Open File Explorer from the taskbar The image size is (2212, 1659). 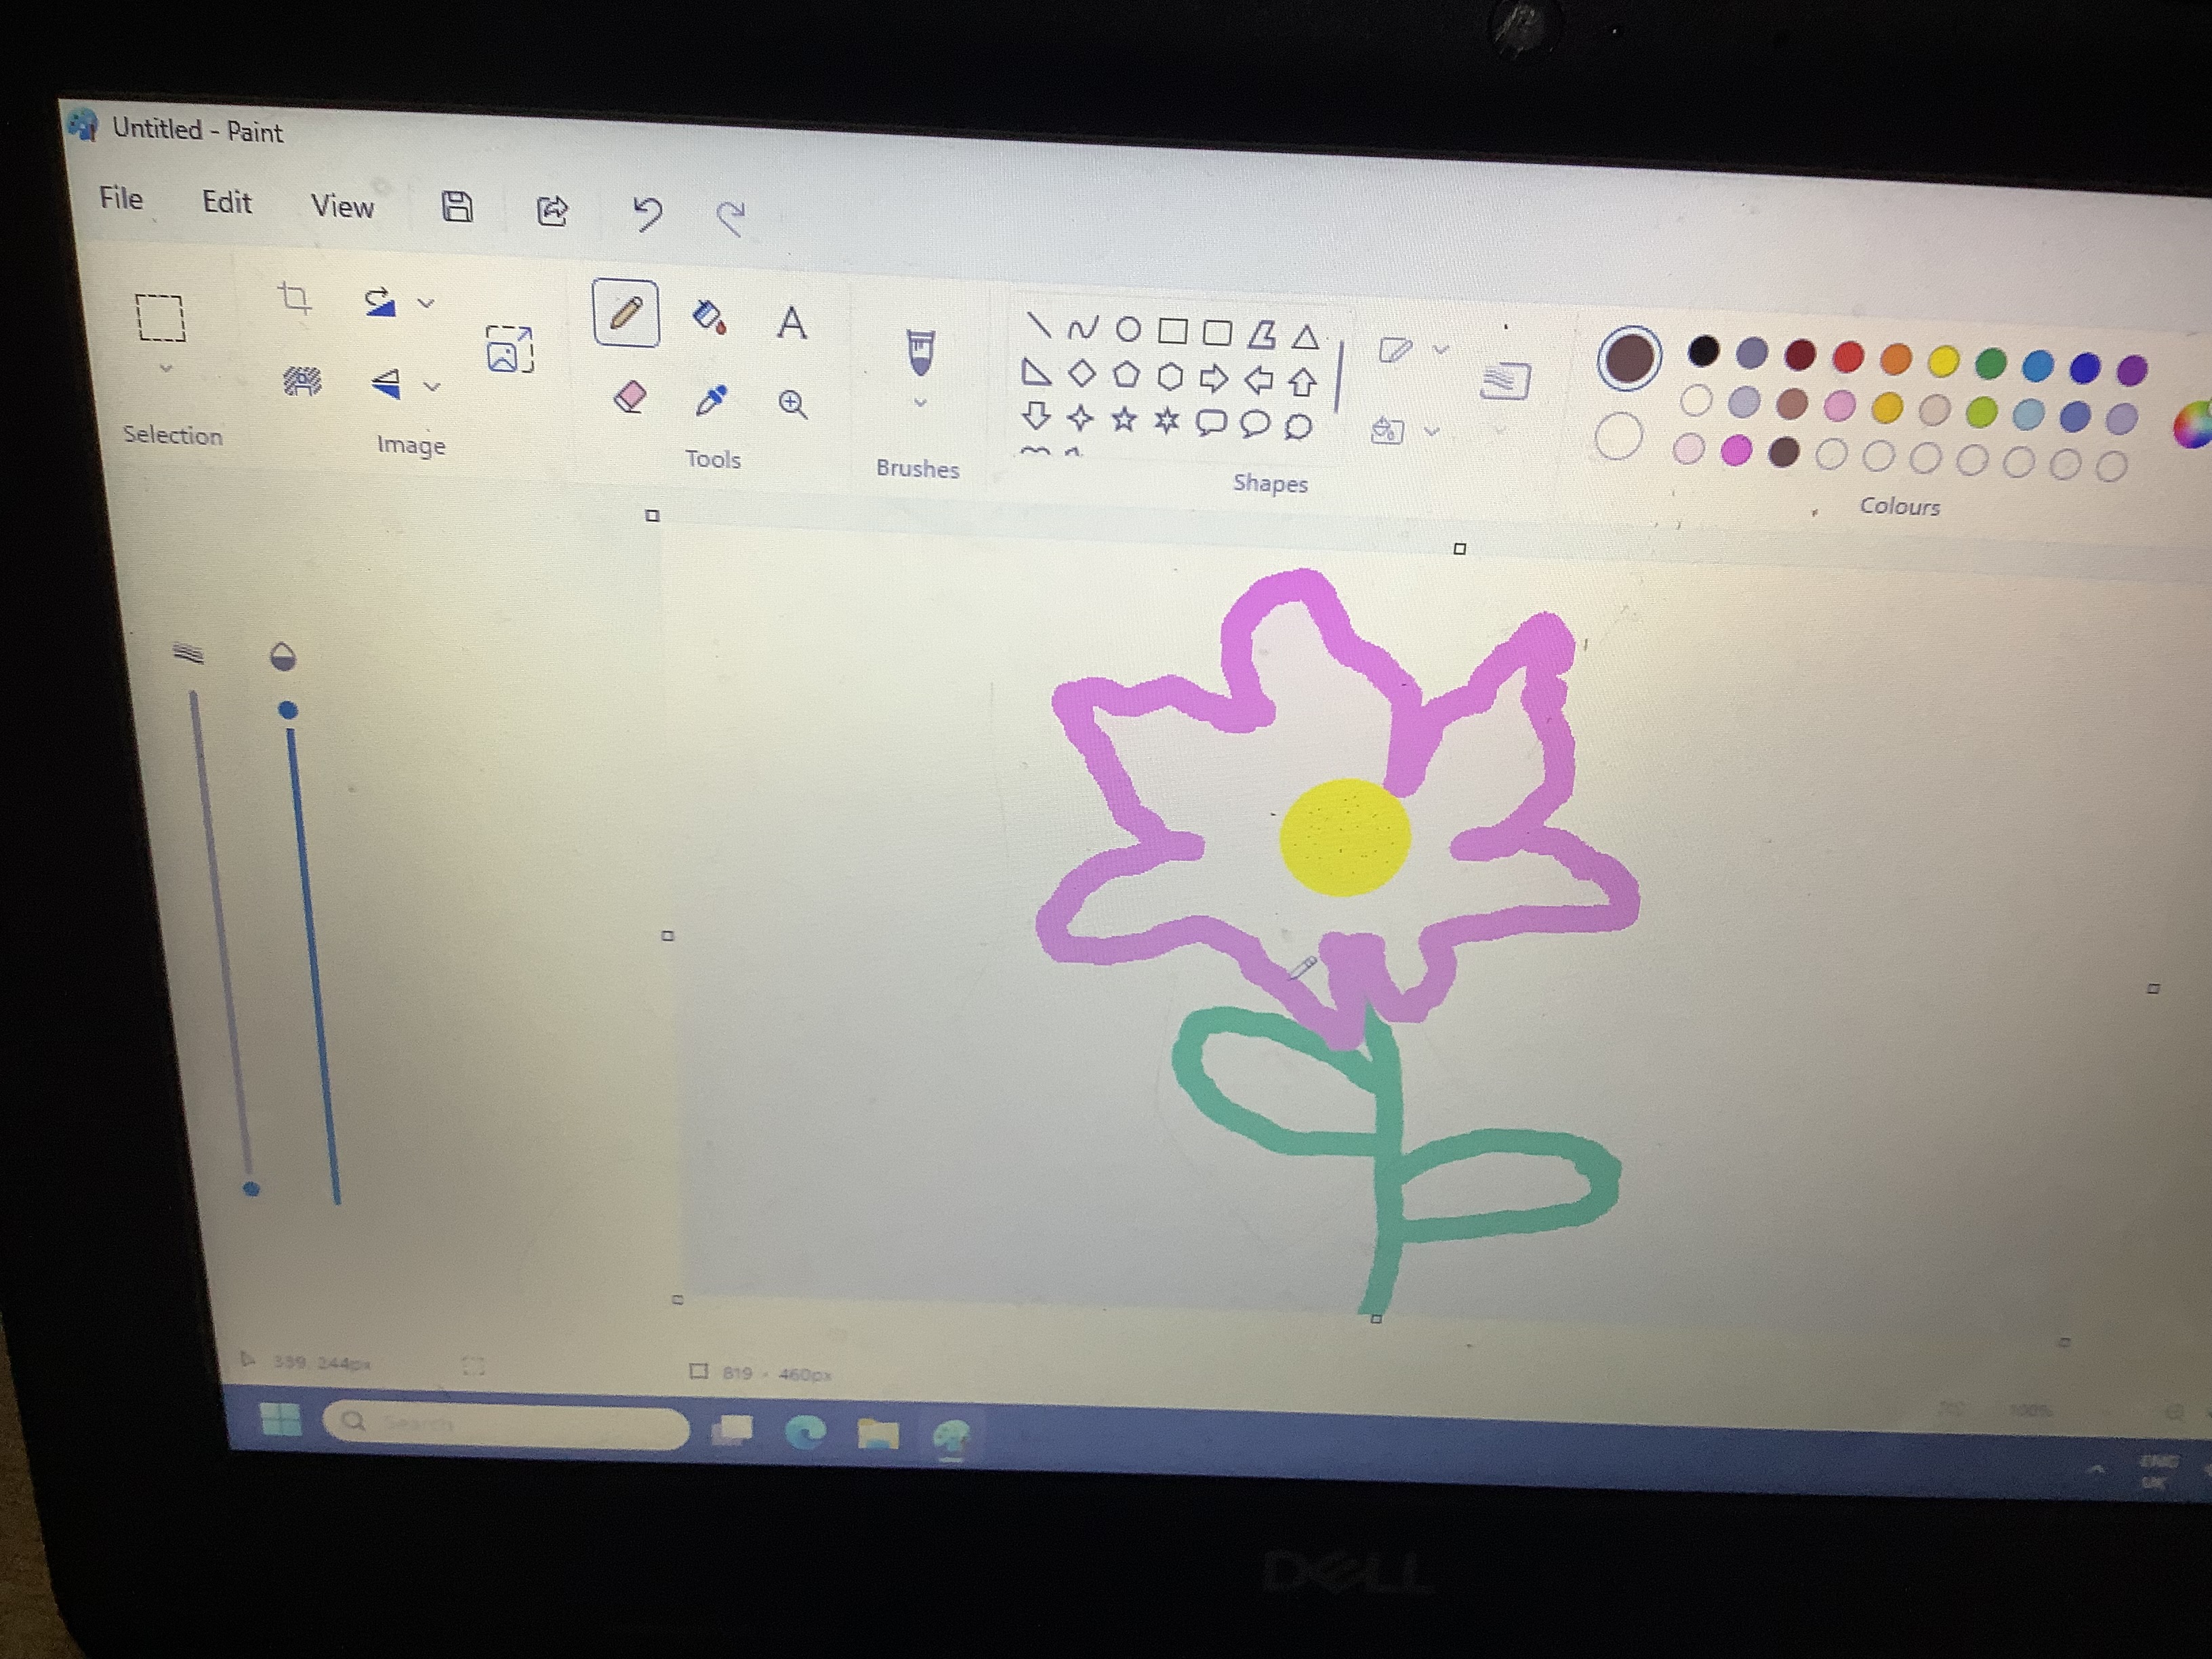(877, 1435)
